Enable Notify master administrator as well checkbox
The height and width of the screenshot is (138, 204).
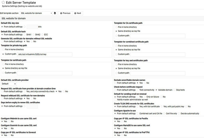[116, 100]
